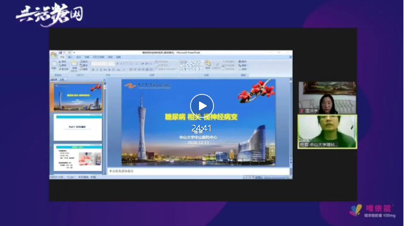
Task: Open the font size dropdown
Action: coord(112,64)
